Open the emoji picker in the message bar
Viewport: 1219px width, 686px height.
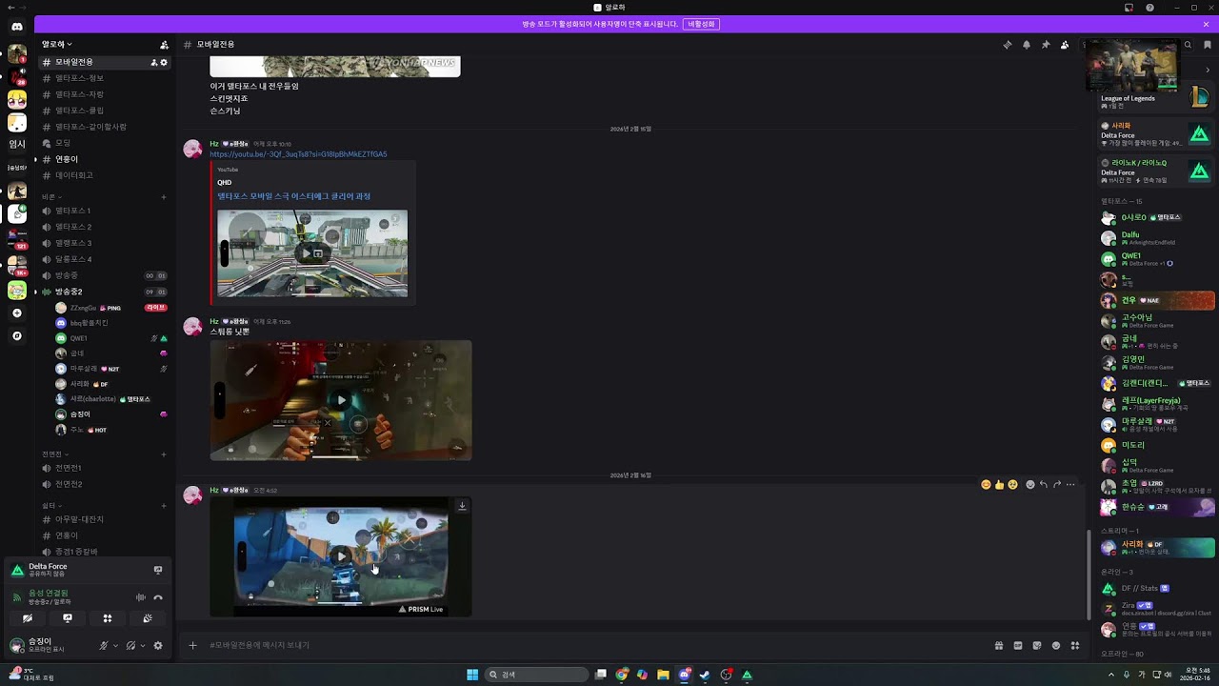[1056, 645]
